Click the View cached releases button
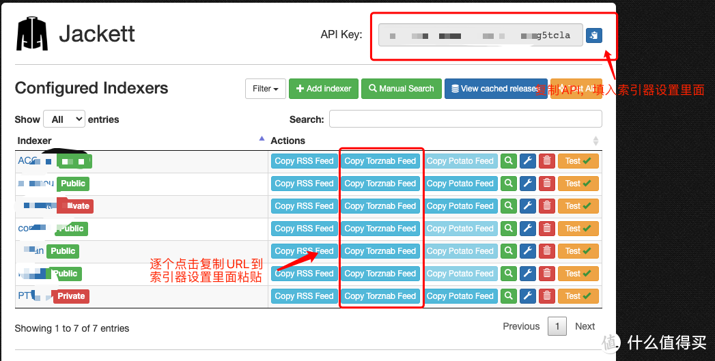 coord(494,89)
